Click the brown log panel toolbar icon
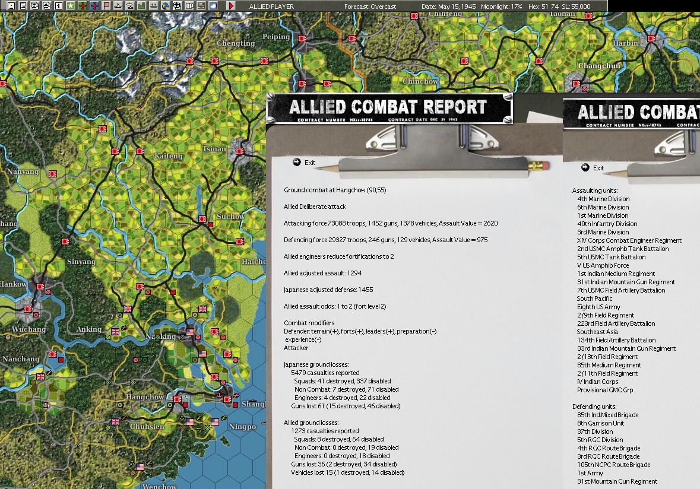Screen dimensions: 700x489 201,6
